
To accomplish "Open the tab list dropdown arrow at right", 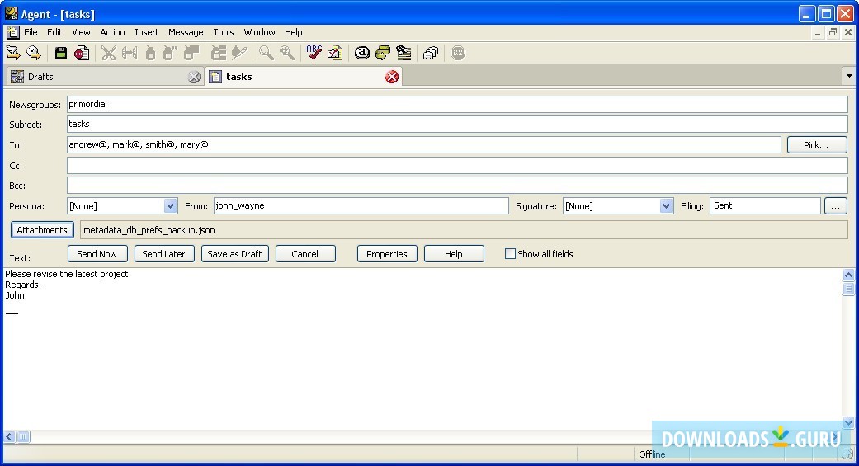I will point(849,76).
